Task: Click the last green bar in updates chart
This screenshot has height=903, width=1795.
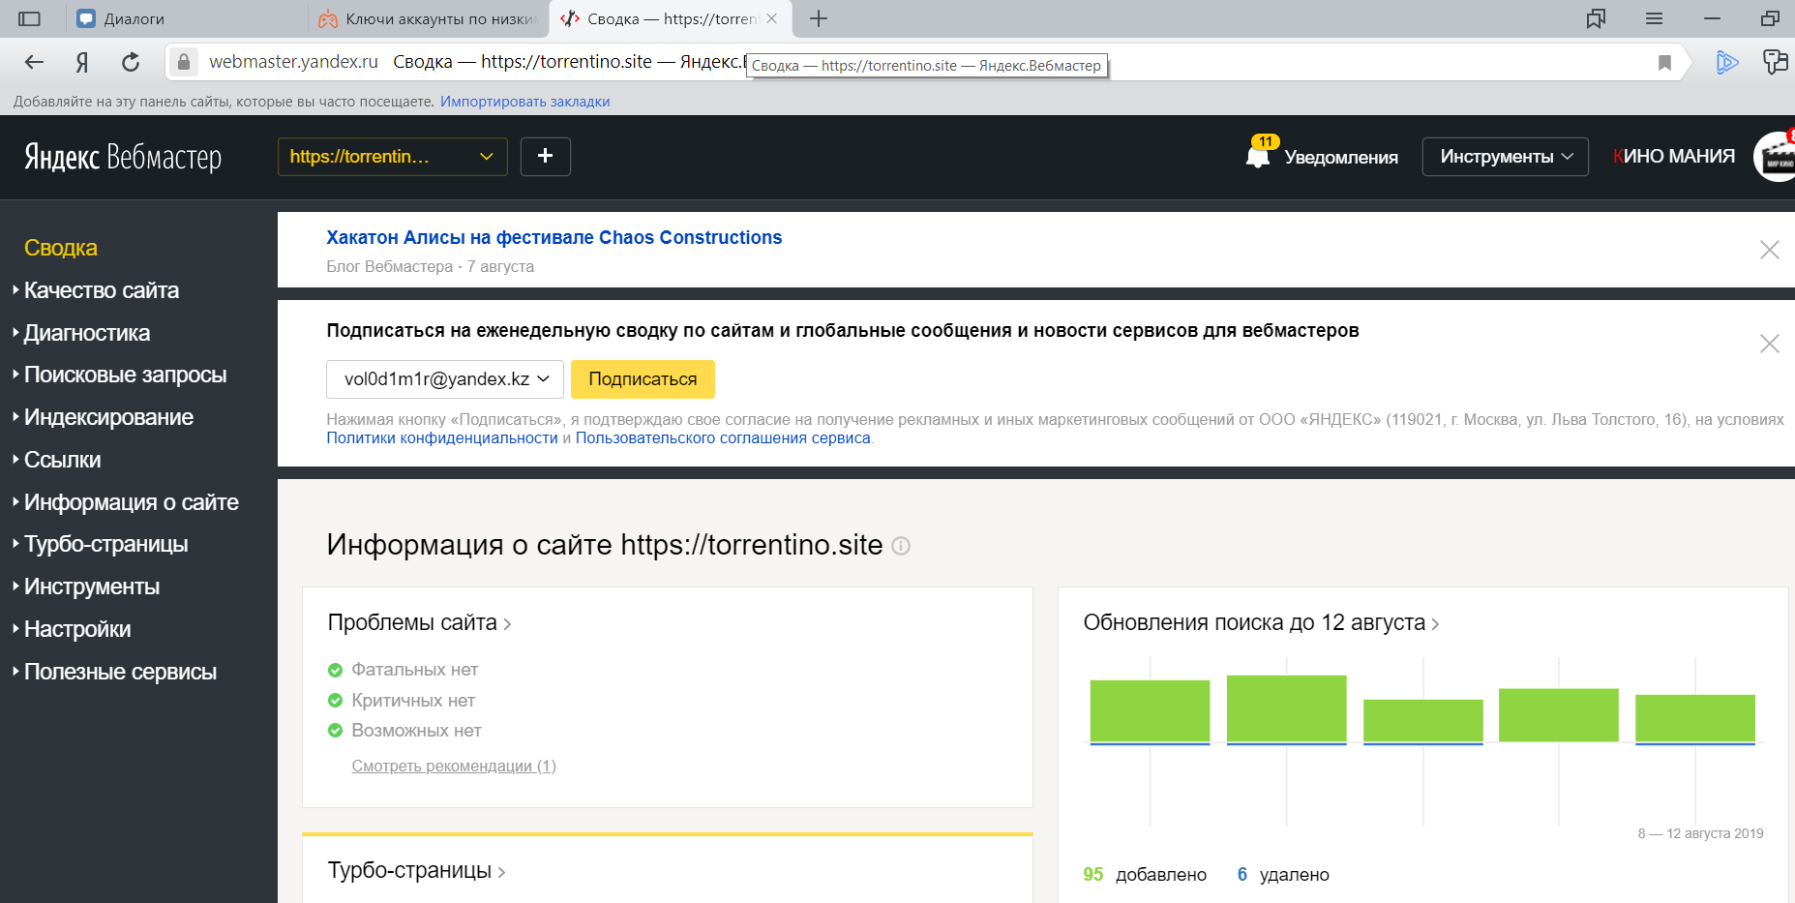Action: point(1695,718)
